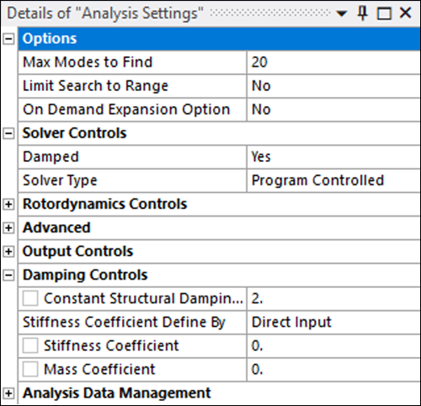This screenshot has height=406, width=421.
Task: Check the Stiffness Coefficient parameter box
Action: click(x=30, y=345)
